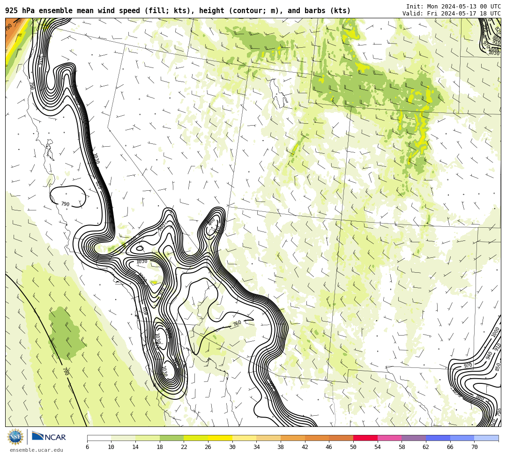Pick the pale 10–14 kts colorbar swatch
This screenshot has width=506, height=456.
point(123,438)
